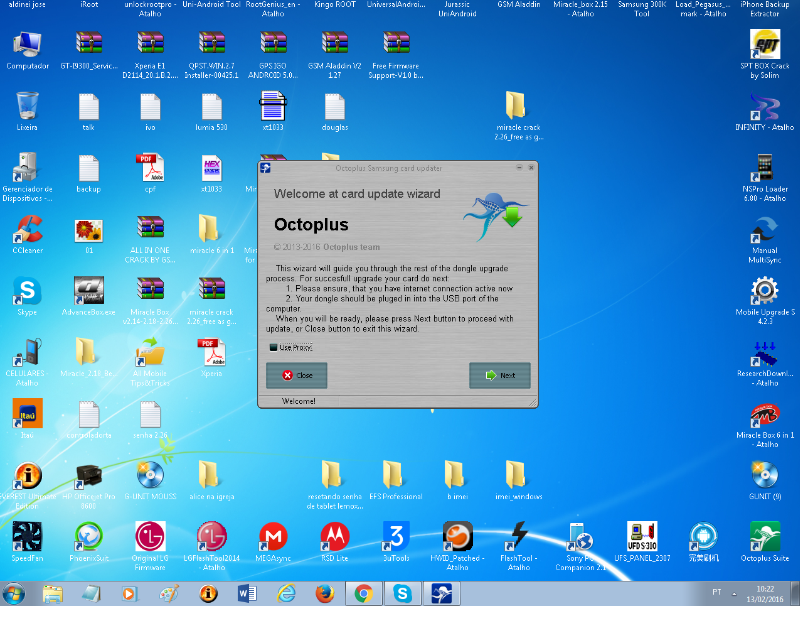Screen dimensions: 803x643
Task: Open the Windows Start menu
Action: (14, 593)
